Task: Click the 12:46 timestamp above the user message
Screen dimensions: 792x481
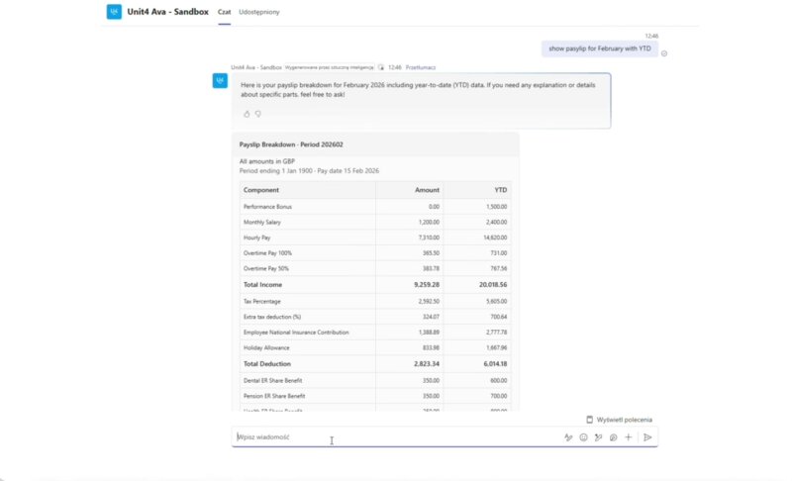Action: pyautogui.click(x=651, y=37)
